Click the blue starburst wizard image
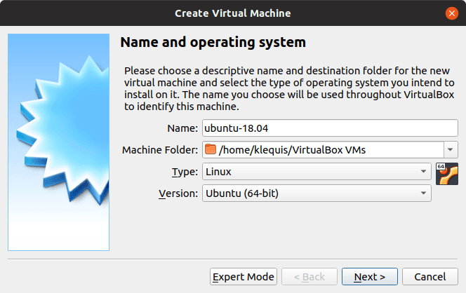This screenshot has width=466, height=293. pyautogui.click(x=58, y=142)
